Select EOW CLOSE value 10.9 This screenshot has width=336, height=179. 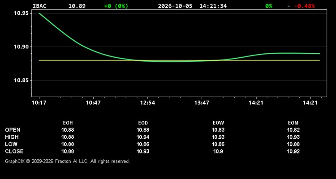pyautogui.click(x=218, y=151)
